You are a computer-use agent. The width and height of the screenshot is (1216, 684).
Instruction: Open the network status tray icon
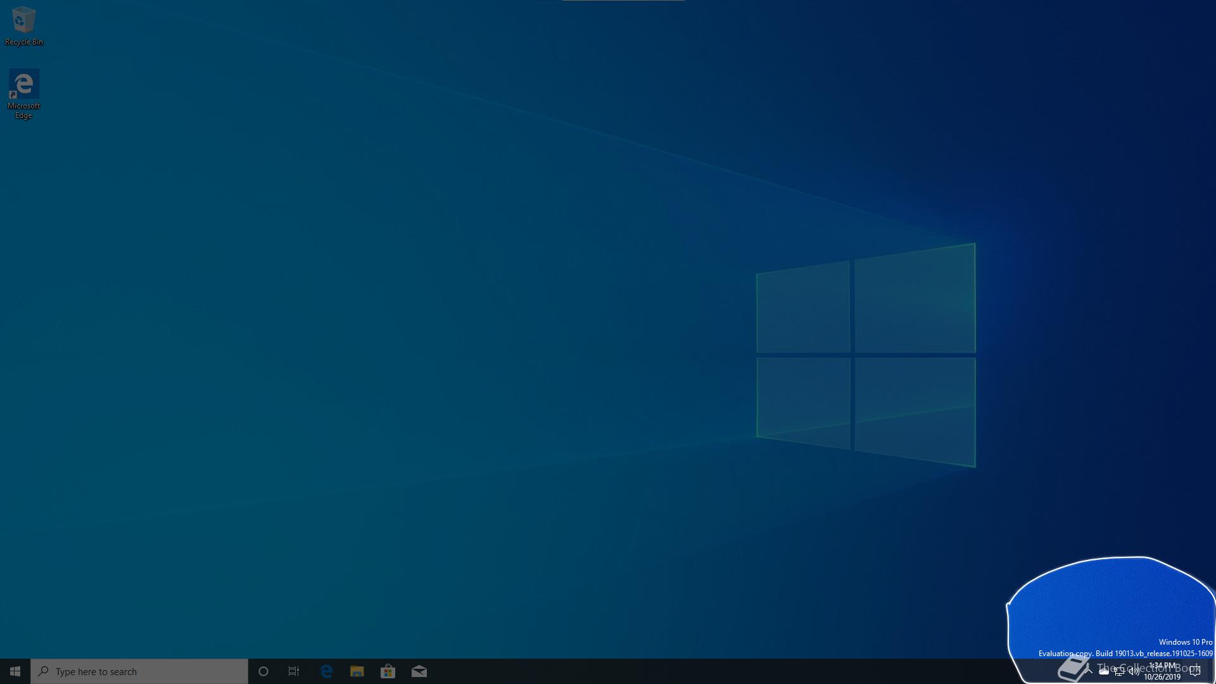1119,671
